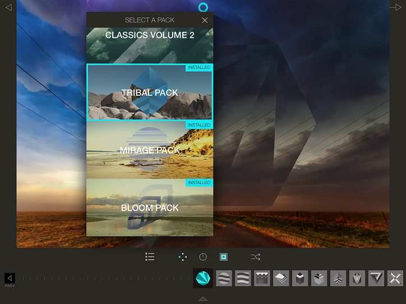This screenshot has width=406, height=304.
Task: Click the tick-mark slider track
Action: click(105, 278)
